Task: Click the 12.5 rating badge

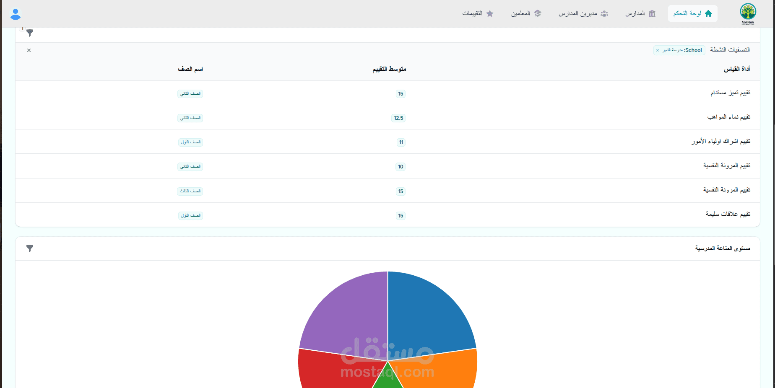Action: pos(398,118)
